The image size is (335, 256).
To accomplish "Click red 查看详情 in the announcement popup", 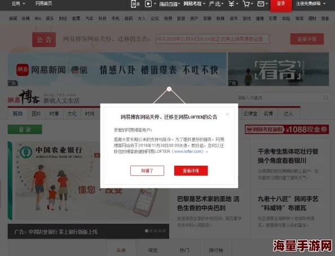I will pyautogui.click(x=191, y=170).
